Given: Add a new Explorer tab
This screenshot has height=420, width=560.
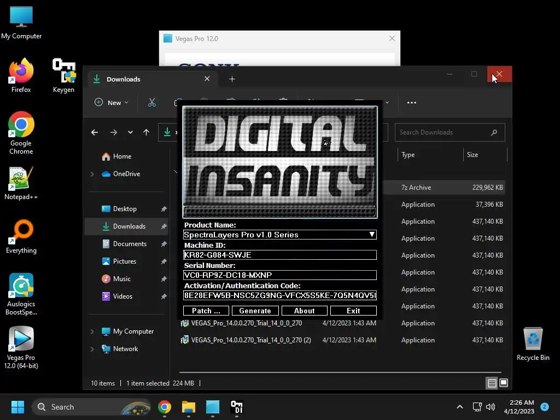Looking at the screenshot, I should coord(232,79).
